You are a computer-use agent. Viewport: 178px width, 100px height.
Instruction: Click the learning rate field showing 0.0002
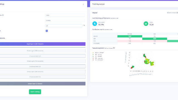[65, 21]
